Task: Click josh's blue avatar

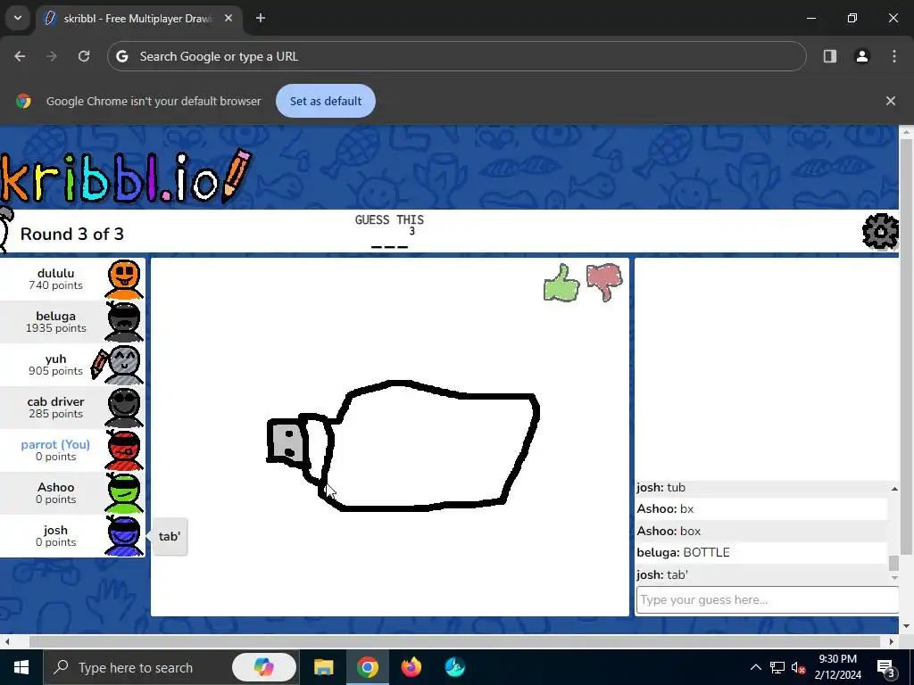Action: tap(124, 536)
